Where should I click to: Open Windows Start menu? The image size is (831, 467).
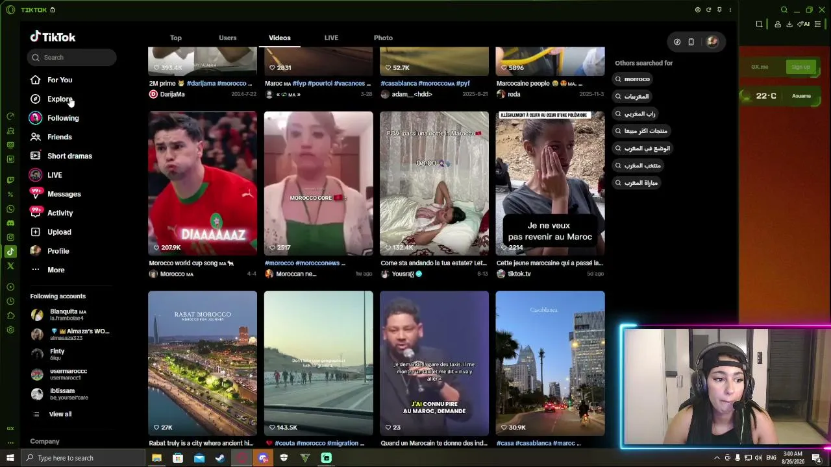pyautogui.click(x=10, y=458)
